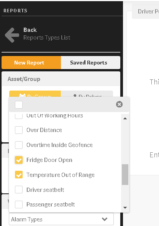Choose the By Group button

point(35,94)
